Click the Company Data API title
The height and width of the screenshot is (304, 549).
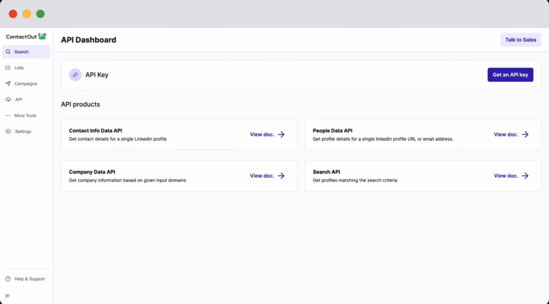coord(92,172)
